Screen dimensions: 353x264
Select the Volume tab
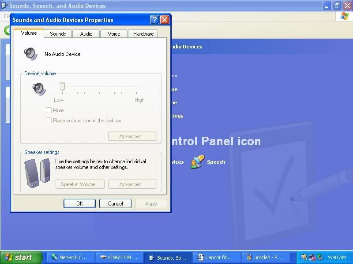29,33
